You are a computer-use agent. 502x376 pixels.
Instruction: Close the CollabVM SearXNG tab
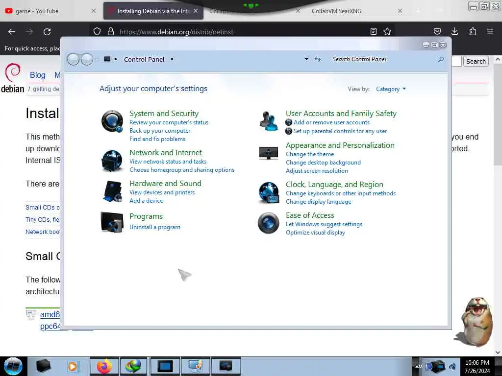click(x=400, y=11)
